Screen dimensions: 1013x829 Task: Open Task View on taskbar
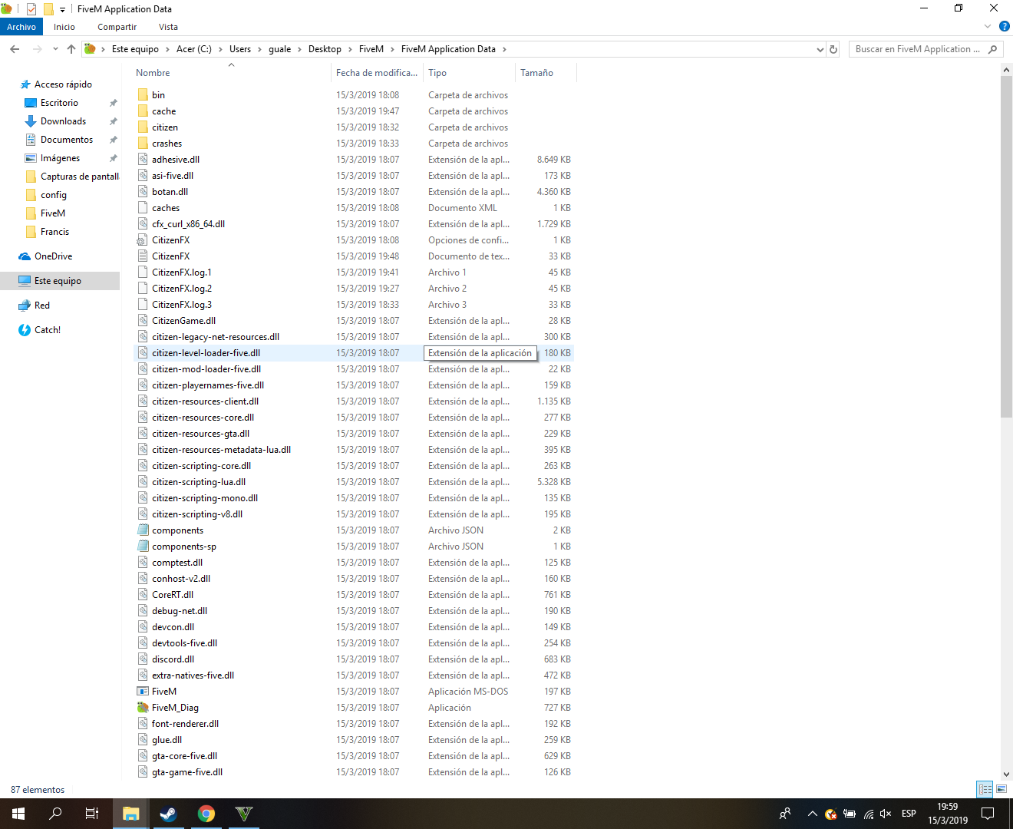[x=92, y=814]
